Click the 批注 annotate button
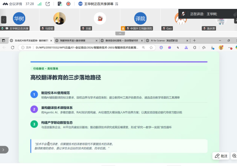 (x=221, y=156)
